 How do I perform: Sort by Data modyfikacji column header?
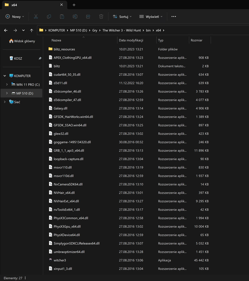click(131, 40)
